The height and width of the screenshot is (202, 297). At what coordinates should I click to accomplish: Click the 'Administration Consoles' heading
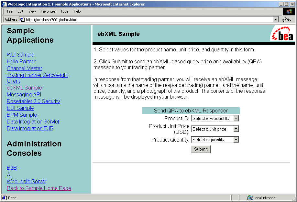coord(34,148)
